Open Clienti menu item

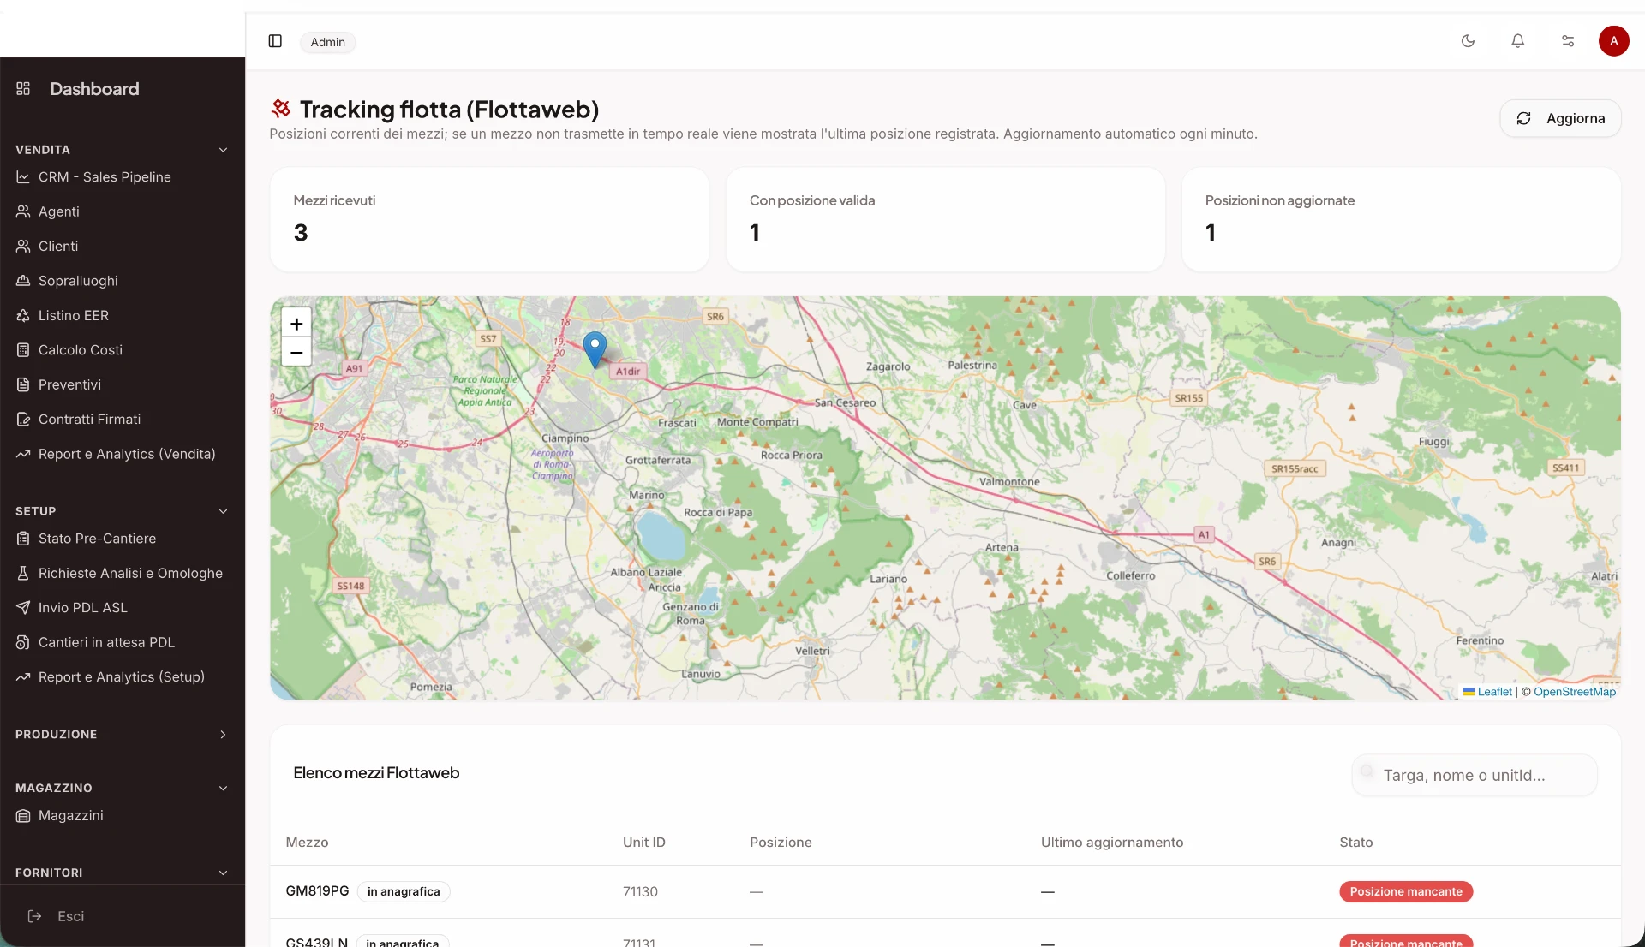coord(58,246)
